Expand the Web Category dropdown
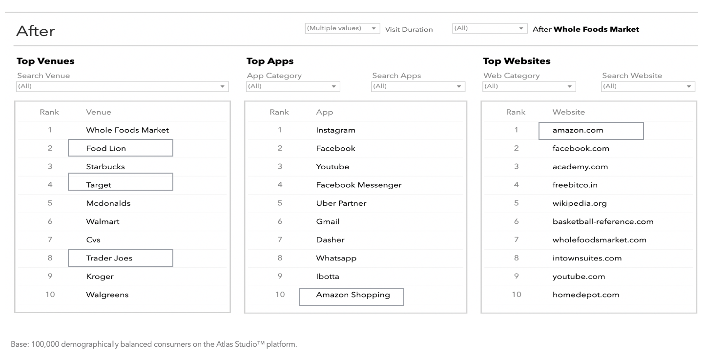This screenshot has width=705, height=357. (529, 86)
